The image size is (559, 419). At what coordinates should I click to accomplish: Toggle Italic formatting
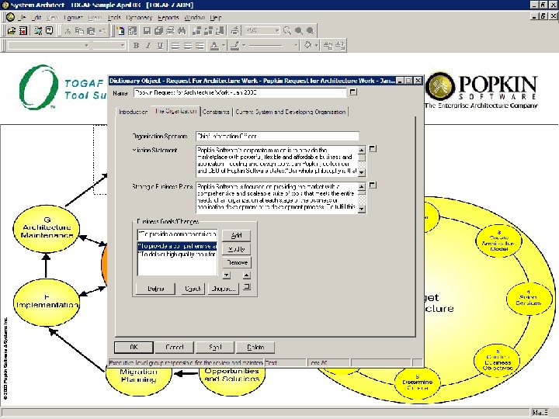[148, 46]
